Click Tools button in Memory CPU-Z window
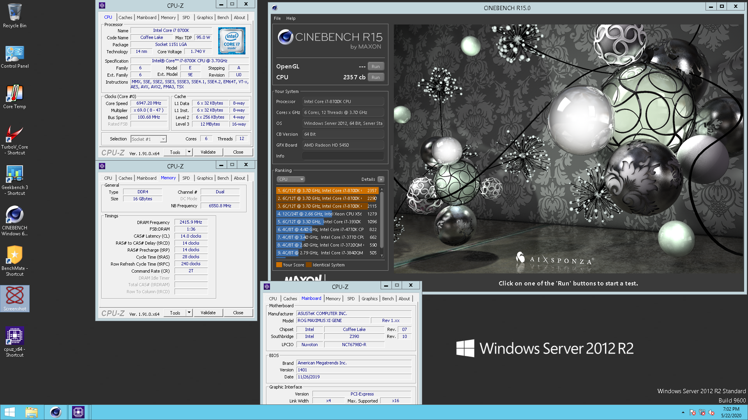 [x=175, y=313]
